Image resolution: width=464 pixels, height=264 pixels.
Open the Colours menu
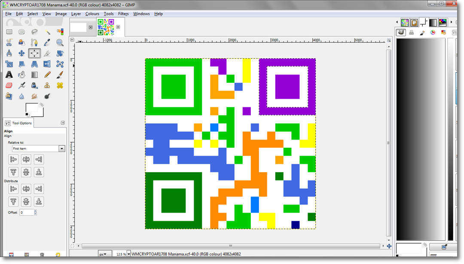(x=92, y=14)
